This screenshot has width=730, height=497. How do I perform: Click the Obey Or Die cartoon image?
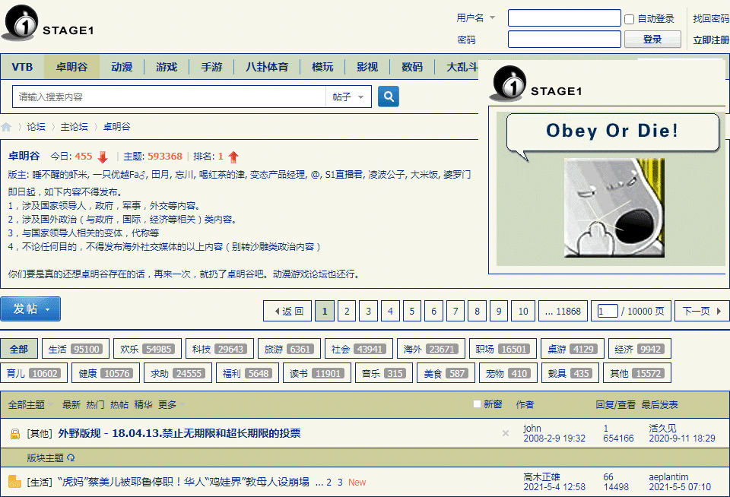pos(614,207)
